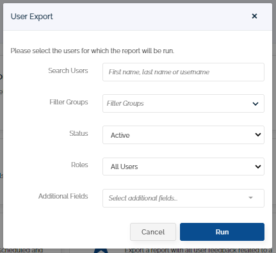Open the Filter Groups dropdown
276x253 pixels.
click(x=183, y=103)
